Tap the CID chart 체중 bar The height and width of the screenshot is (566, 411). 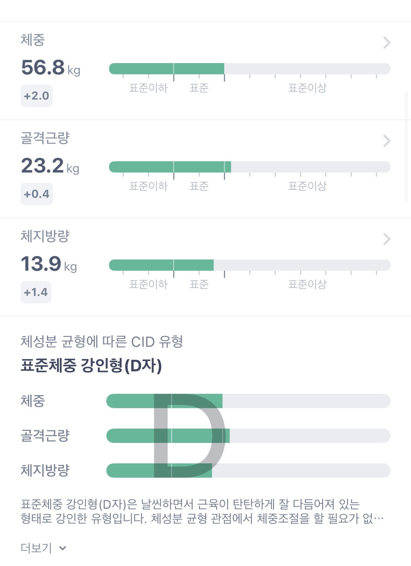click(x=248, y=401)
